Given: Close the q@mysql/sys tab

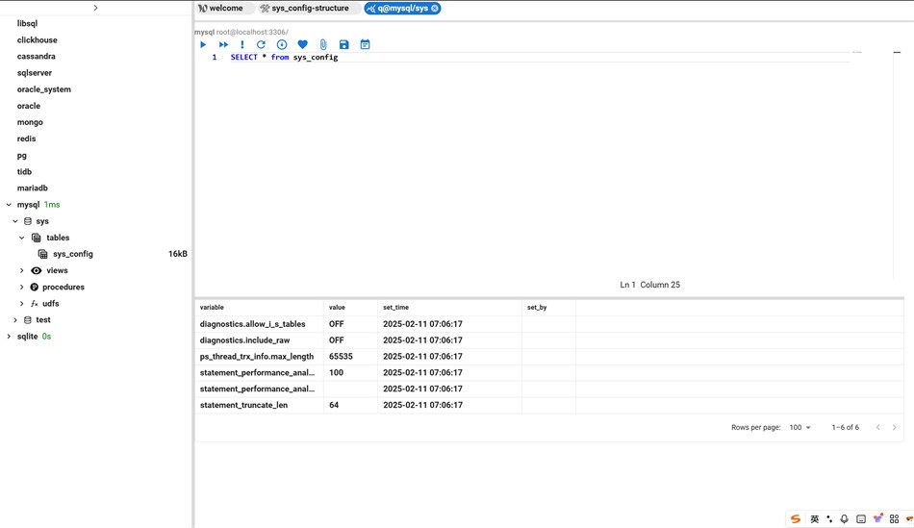Looking at the screenshot, I should pos(434,8).
